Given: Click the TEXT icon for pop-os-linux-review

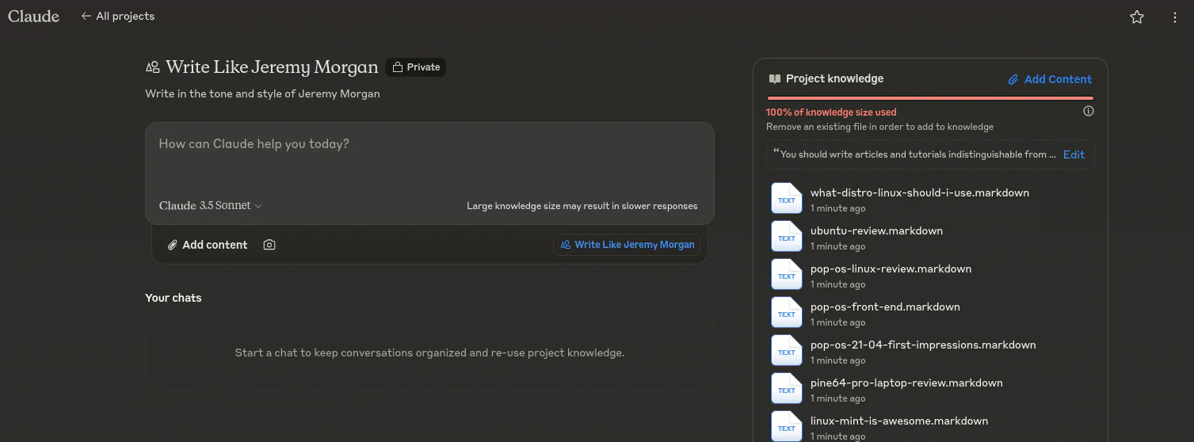Looking at the screenshot, I should [786, 275].
